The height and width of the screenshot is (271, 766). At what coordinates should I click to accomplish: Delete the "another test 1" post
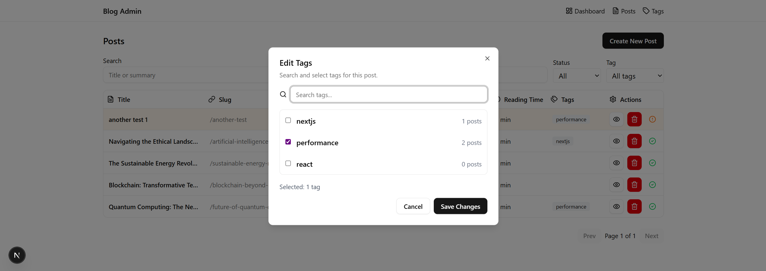(634, 119)
